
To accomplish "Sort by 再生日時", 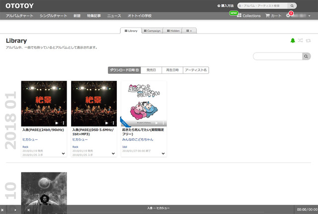I will pyautogui.click(x=172, y=70).
